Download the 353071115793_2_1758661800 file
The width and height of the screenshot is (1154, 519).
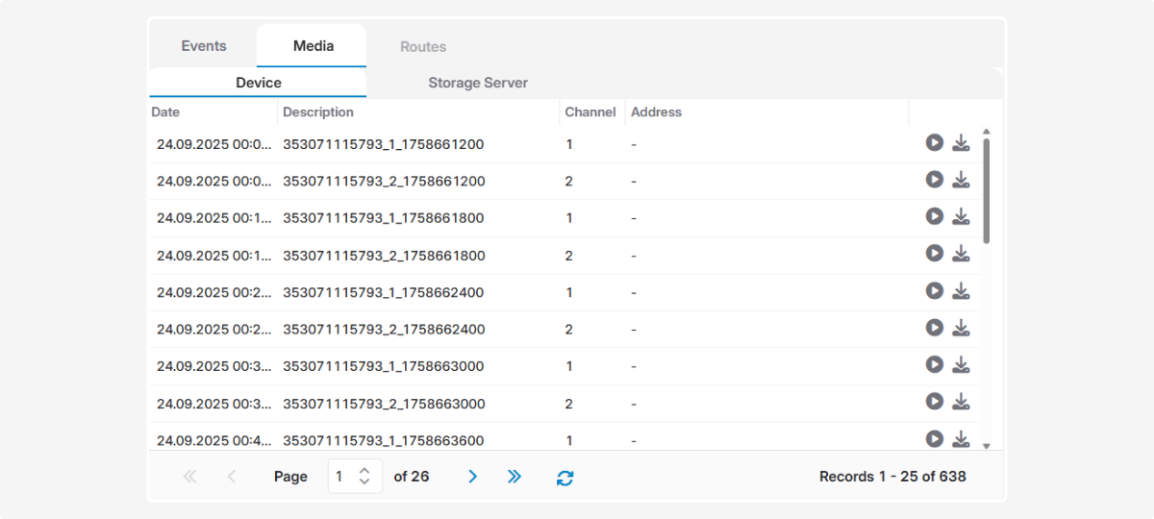tap(961, 254)
